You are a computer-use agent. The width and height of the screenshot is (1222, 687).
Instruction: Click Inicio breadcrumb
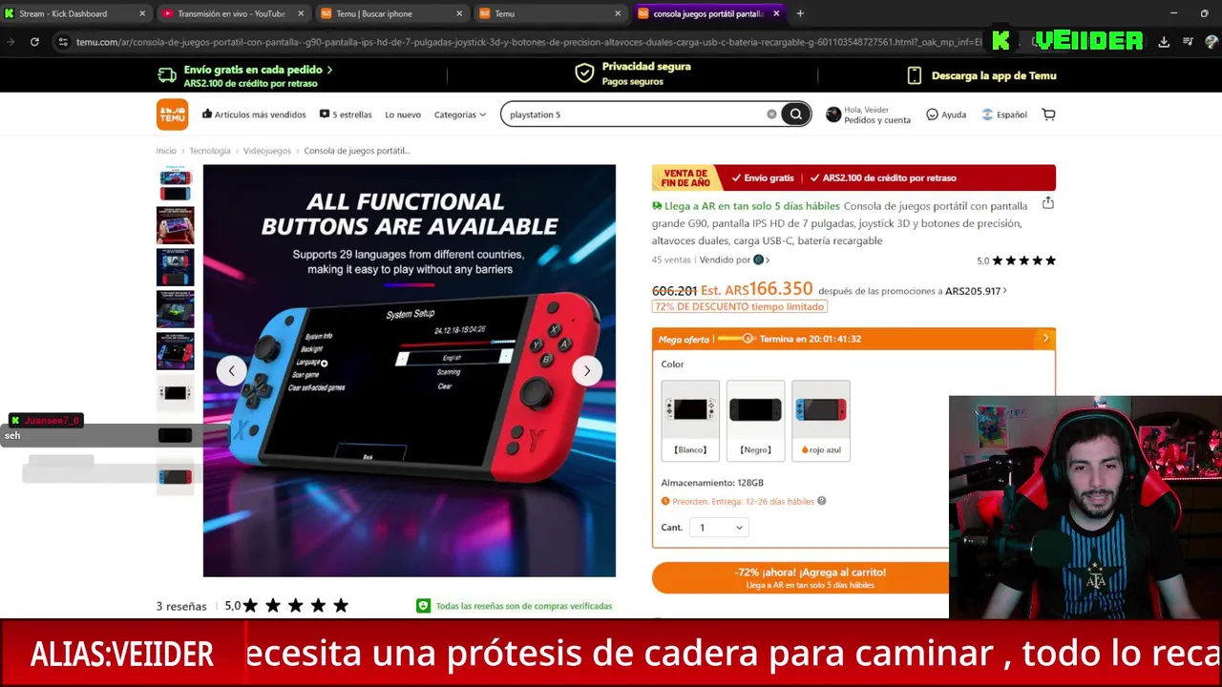[166, 151]
